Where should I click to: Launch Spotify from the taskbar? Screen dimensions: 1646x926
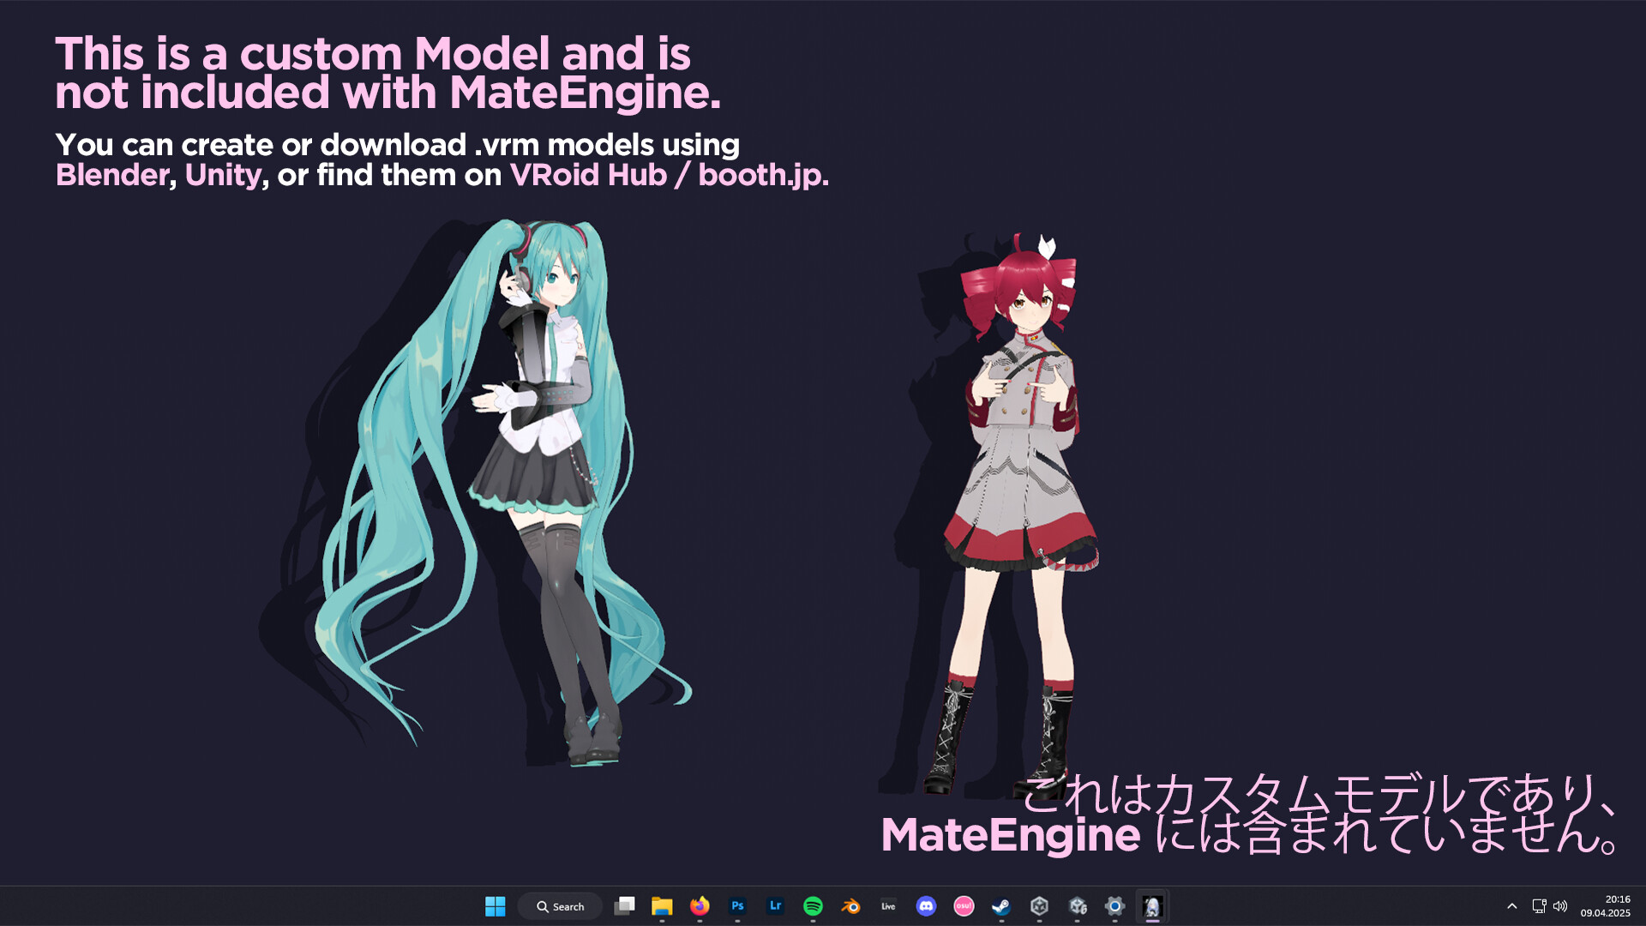click(x=812, y=906)
